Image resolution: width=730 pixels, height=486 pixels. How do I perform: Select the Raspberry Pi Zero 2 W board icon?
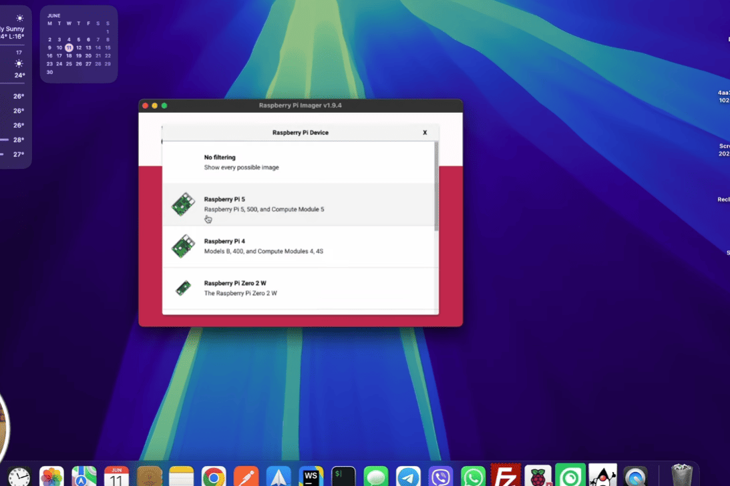pyautogui.click(x=183, y=288)
